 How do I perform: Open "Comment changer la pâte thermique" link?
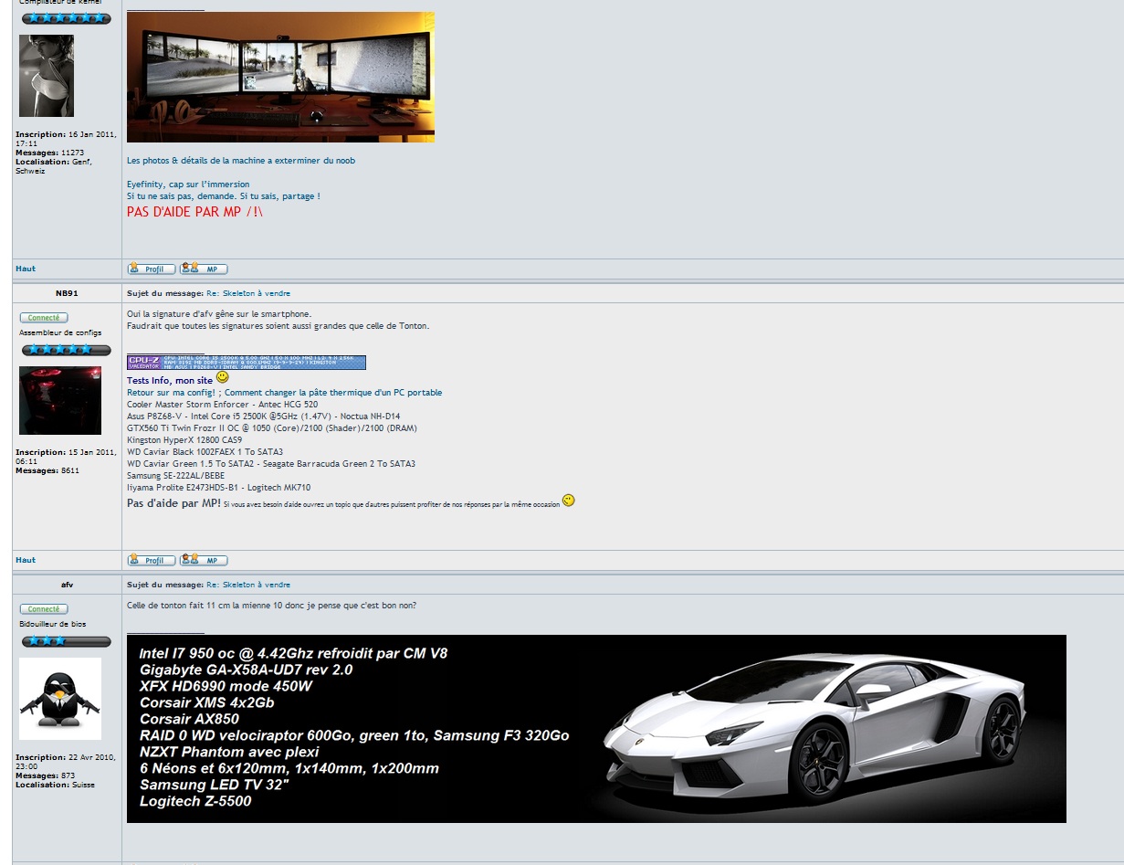pos(333,393)
